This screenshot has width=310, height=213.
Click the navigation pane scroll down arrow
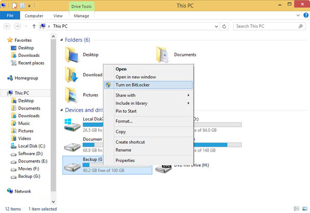(53, 202)
